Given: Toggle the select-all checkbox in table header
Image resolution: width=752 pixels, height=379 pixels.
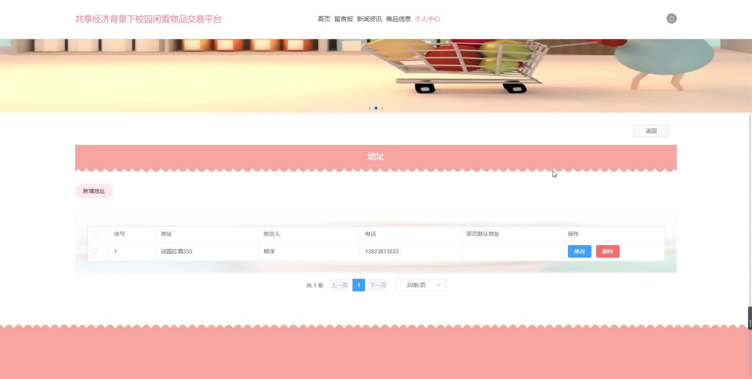Looking at the screenshot, I should pyautogui.click(x=95, y=234).
